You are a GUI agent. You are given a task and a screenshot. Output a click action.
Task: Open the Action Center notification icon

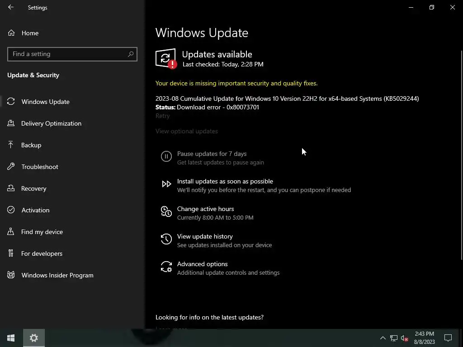[x=448, y=338]
